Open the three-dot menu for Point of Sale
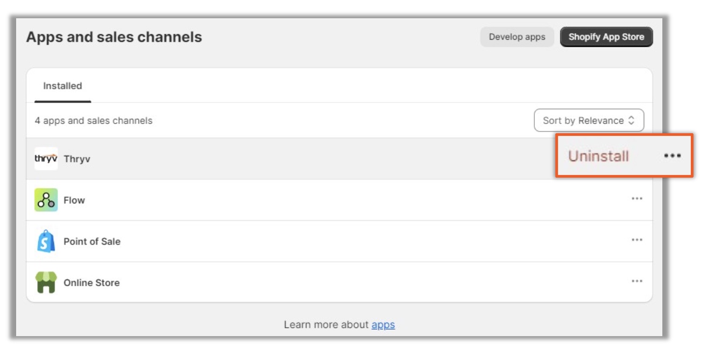The height and width of the screenshot is (349, 707). pyautogui.click(x=637, y=240)
